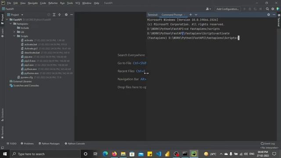Open the Problems tool window
This screenshot has height=158, width=281.
click(27, 144)
